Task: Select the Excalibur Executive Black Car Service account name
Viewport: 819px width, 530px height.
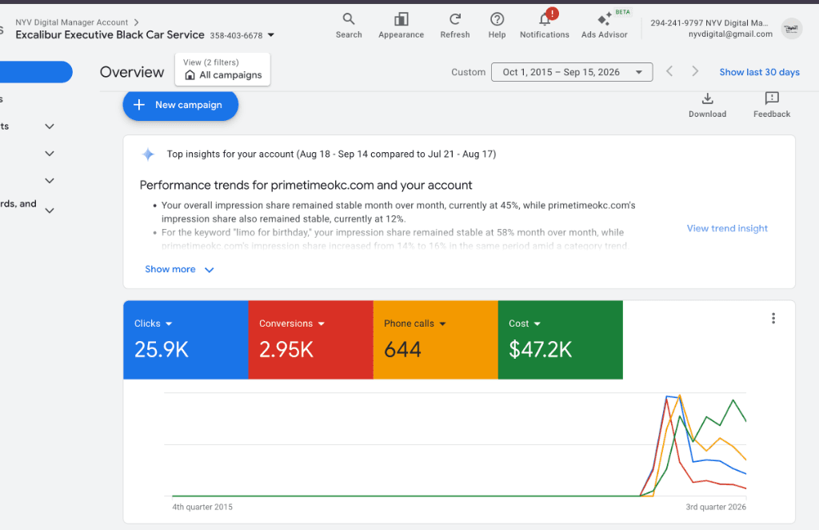Action: click(110, 34)
